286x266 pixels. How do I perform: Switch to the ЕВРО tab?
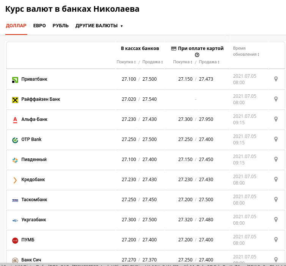pyautogui.click(x=39, y=26)
